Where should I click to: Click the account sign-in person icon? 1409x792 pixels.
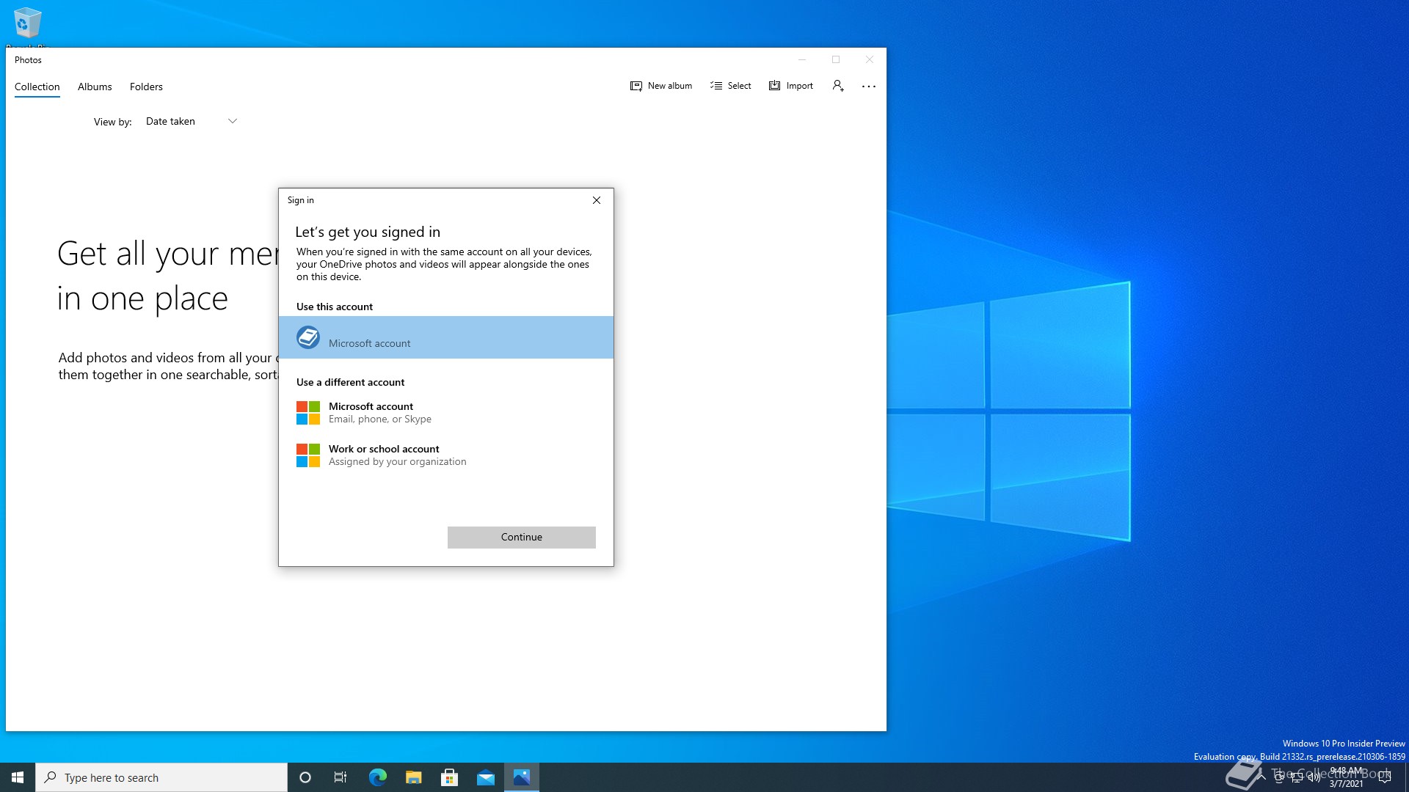[x=838, y=86]
